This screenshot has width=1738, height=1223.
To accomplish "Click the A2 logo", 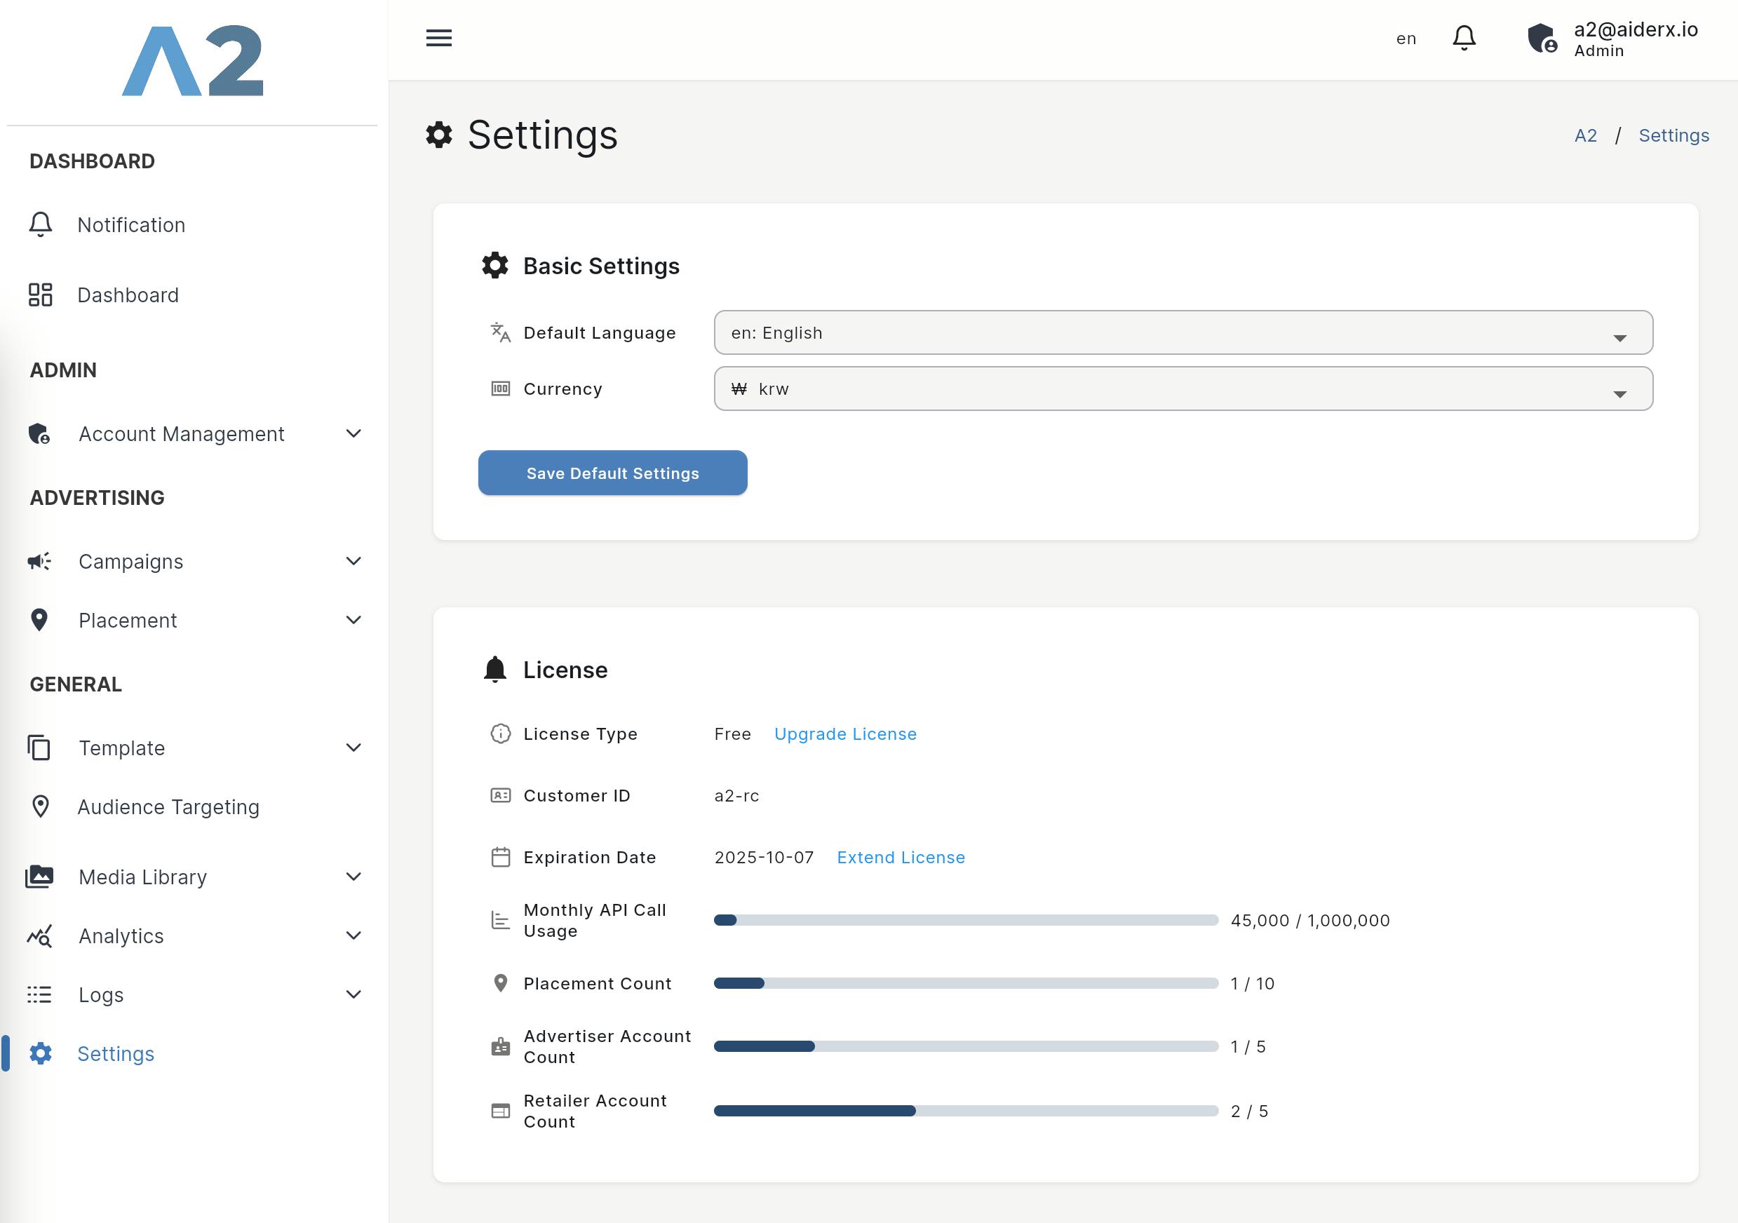I will (x=192, y=60).
